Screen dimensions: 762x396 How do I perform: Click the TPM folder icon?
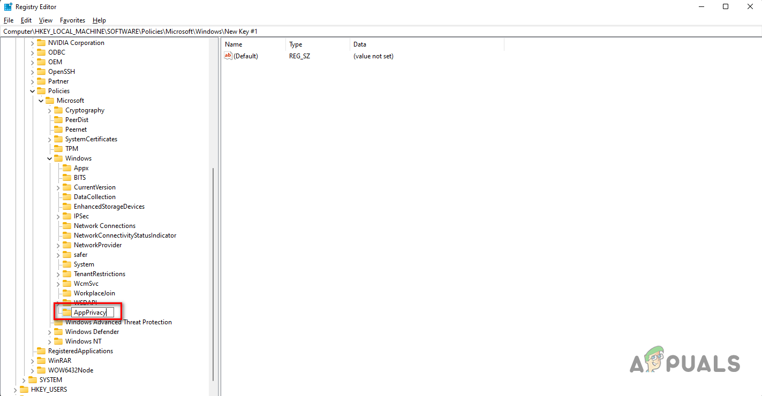click(58, 149)
